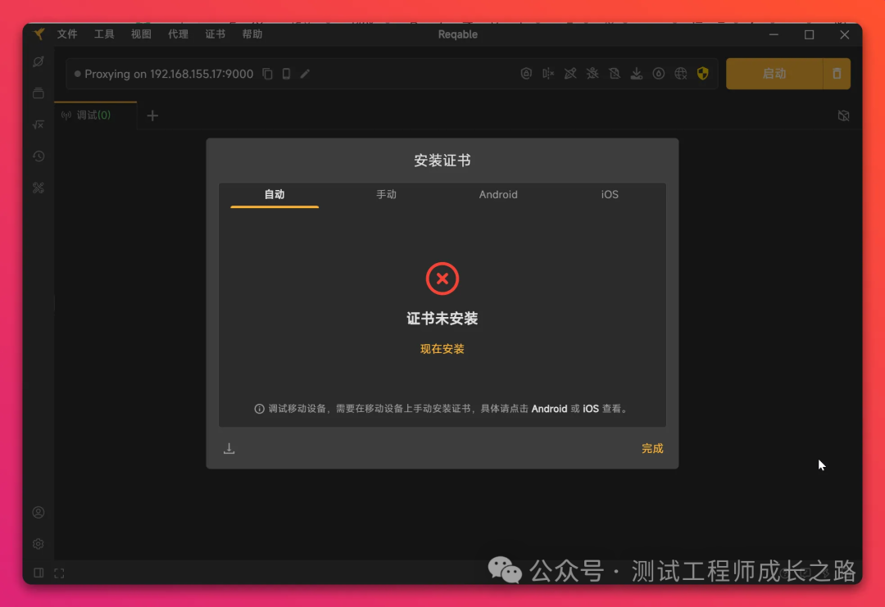
Task: Toggle the globe system proxy icon
Action: tap(681, 74)
